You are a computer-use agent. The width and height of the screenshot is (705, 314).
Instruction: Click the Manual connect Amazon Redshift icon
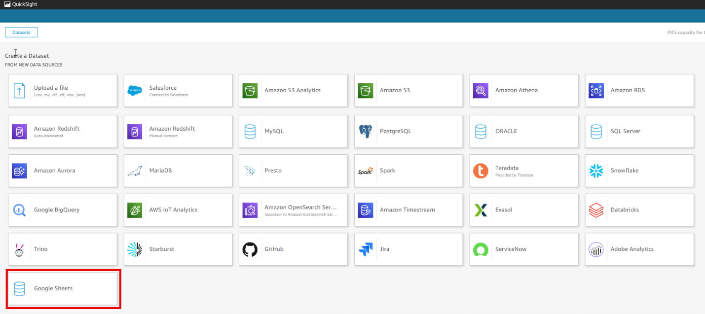click(135, 132)
